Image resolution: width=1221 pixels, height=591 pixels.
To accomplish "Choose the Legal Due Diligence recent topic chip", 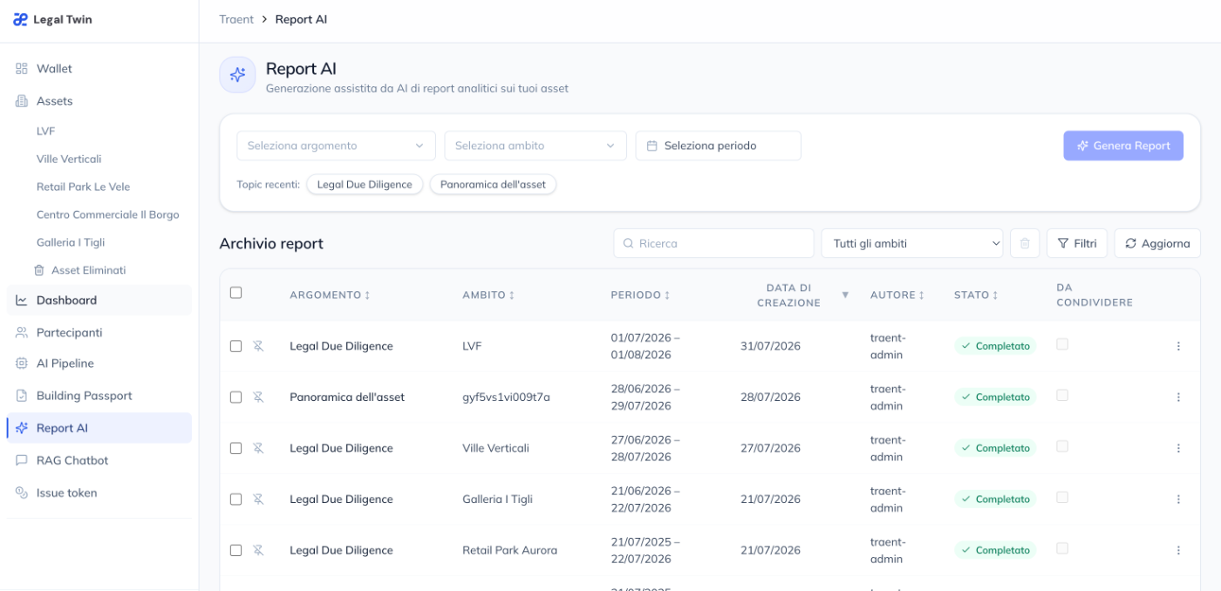I will [365, 185].
